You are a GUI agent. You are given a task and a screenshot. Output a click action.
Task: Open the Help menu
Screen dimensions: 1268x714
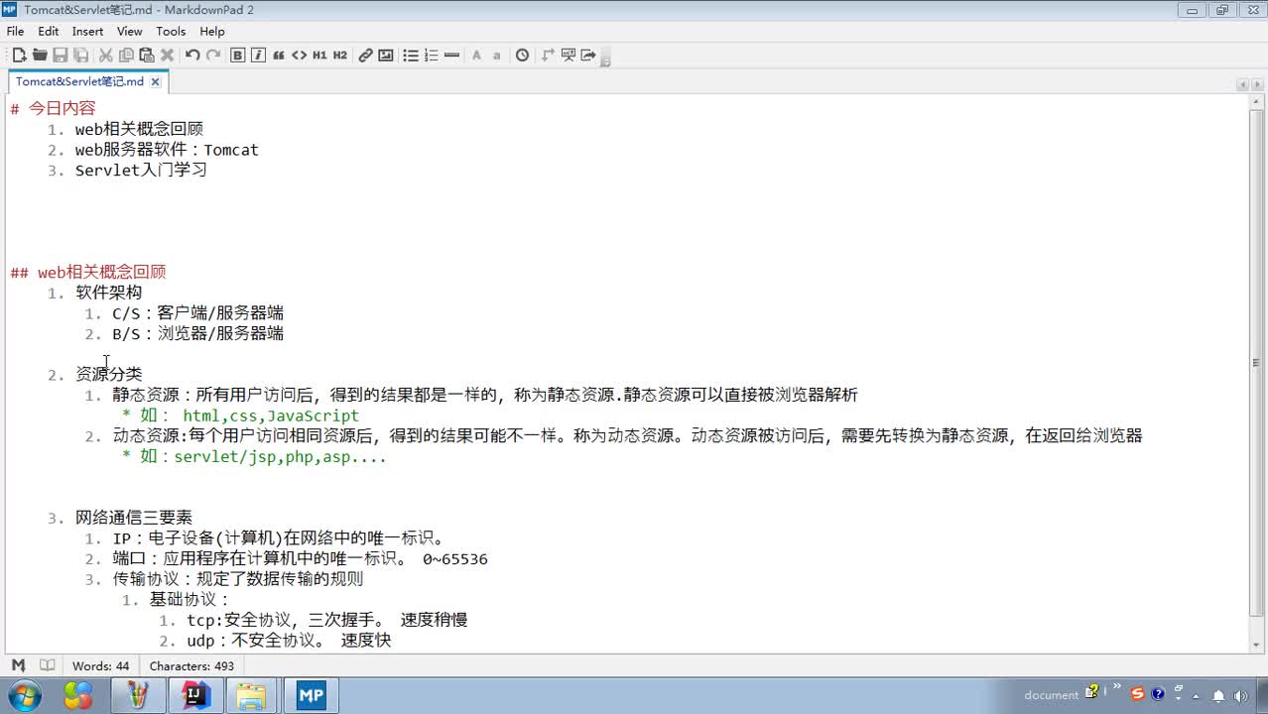212,31
